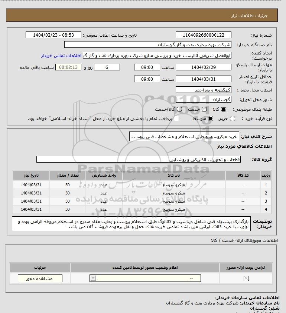This screenshot has height=313, width=286.
Task: Open the اطلاعات تماس خریدار link
Action: coord(61,56)
